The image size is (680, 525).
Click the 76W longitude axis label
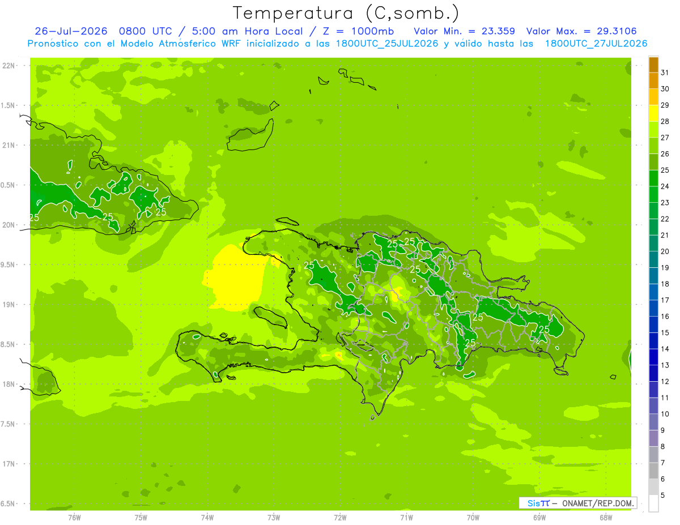(74, 518)
